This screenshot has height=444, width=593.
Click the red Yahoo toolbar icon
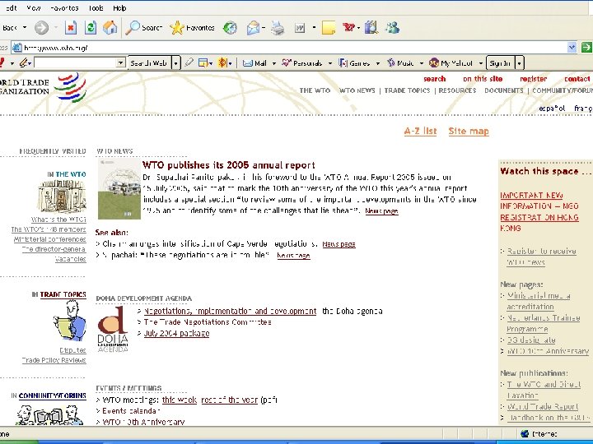point(348,27)
